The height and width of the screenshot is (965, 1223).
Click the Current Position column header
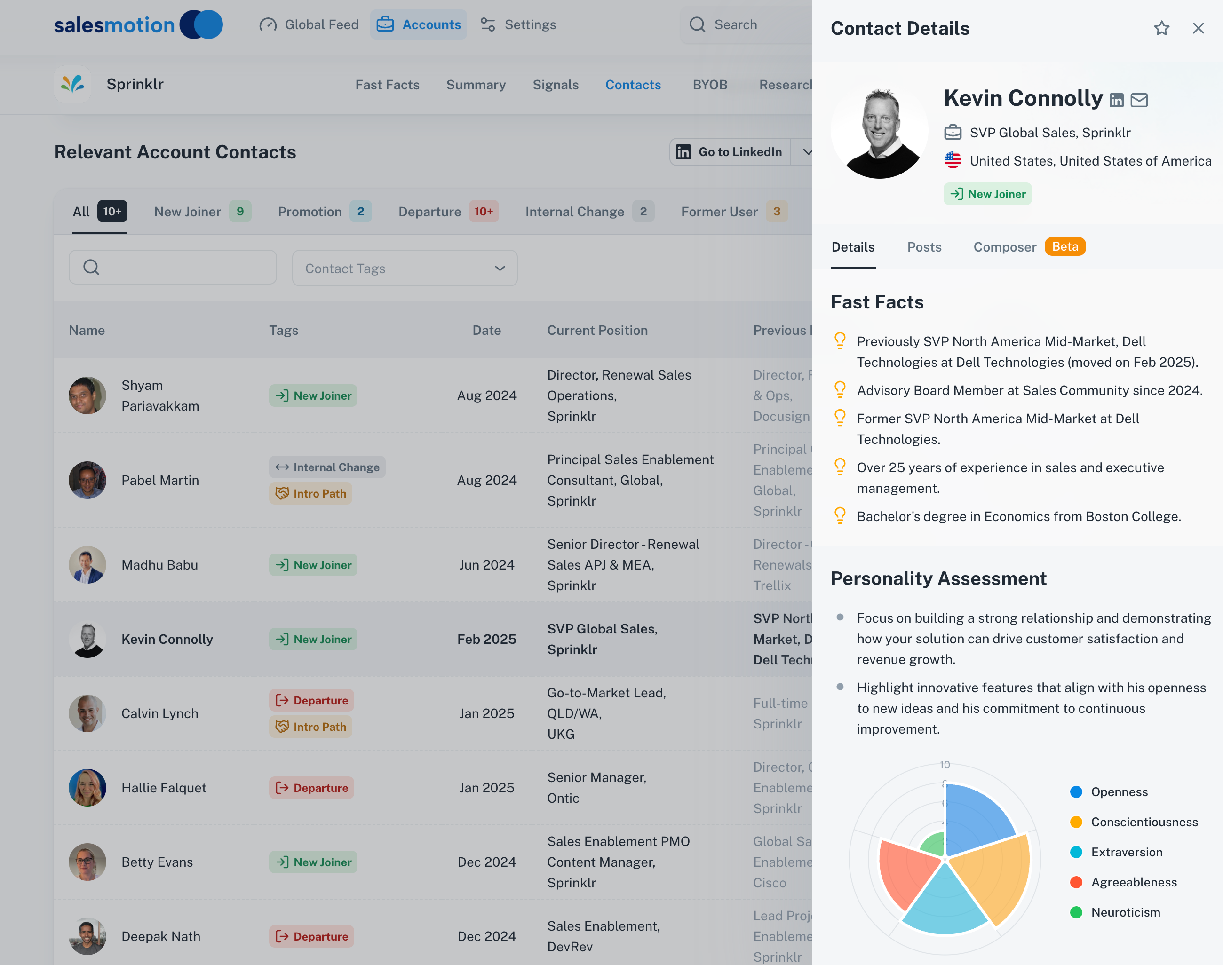[x=597, y=331]
